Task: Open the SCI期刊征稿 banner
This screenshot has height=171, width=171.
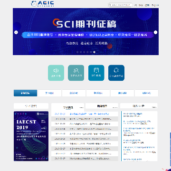Action: (x=85, y=31)
